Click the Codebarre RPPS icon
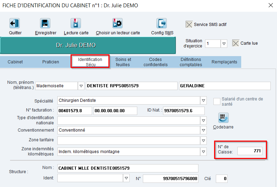 point(223,118)
